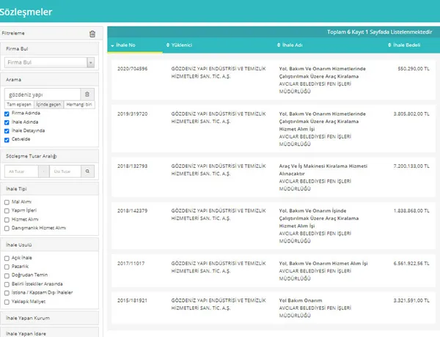Toggle the Firma Adında checkbox

tap(7, 114)
